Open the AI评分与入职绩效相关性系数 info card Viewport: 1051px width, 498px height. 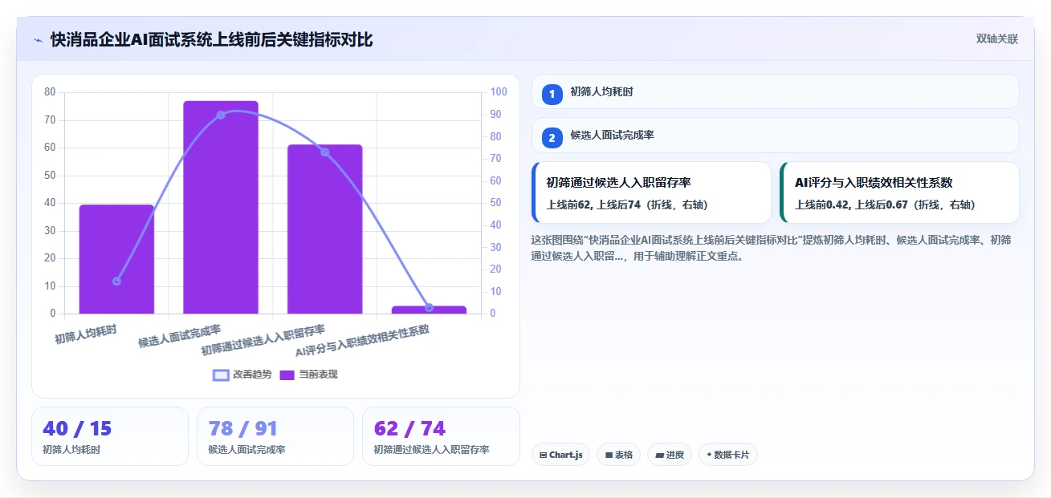[x=899, y=192]
